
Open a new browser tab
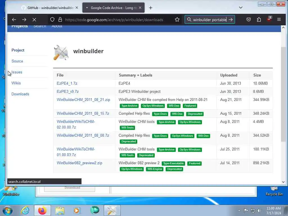coord(151,8)
